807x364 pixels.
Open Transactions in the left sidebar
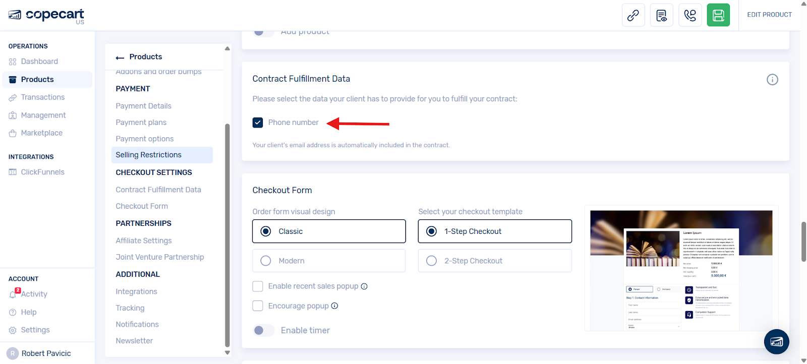pos(43,97)
